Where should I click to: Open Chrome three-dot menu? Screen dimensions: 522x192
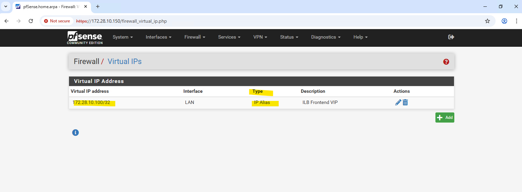coord(516,21)
